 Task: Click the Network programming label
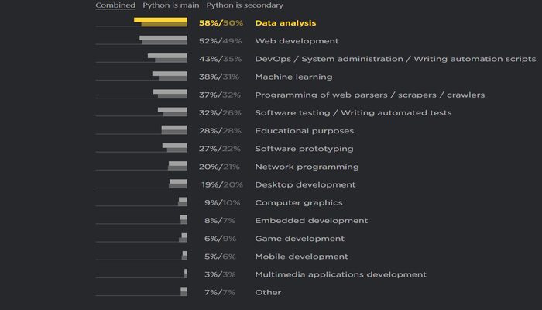pos(307,167)
